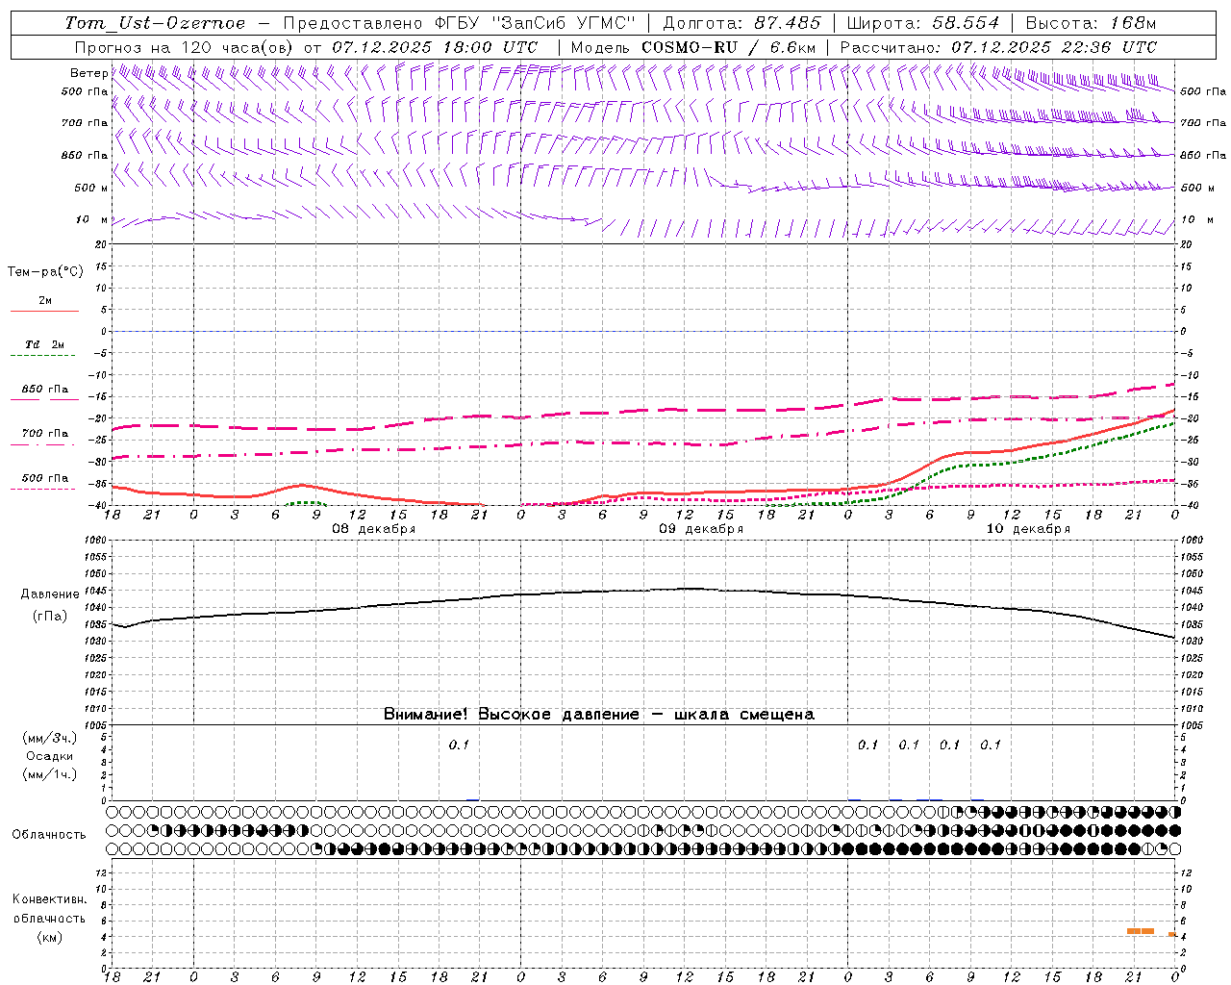Select the date label 10 декабря

1028,529
